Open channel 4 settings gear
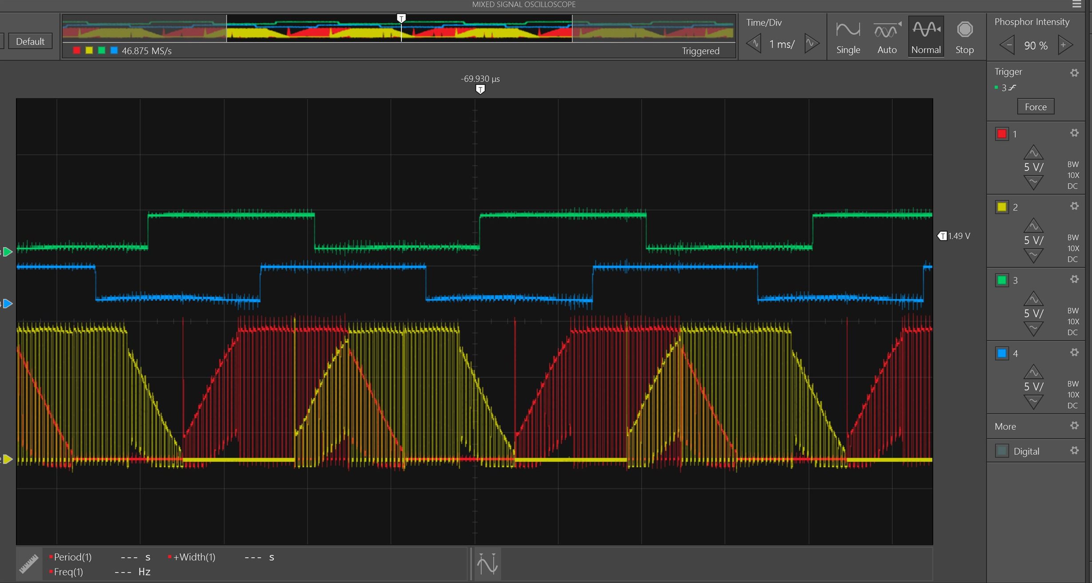This screenshot has width=1092, height=583. [x=1074, y=353]
